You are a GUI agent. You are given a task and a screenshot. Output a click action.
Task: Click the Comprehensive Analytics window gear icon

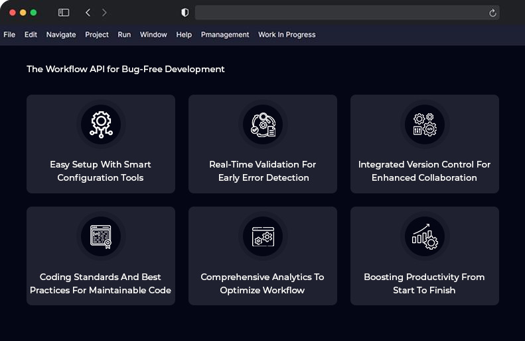(x=263, y=236)
